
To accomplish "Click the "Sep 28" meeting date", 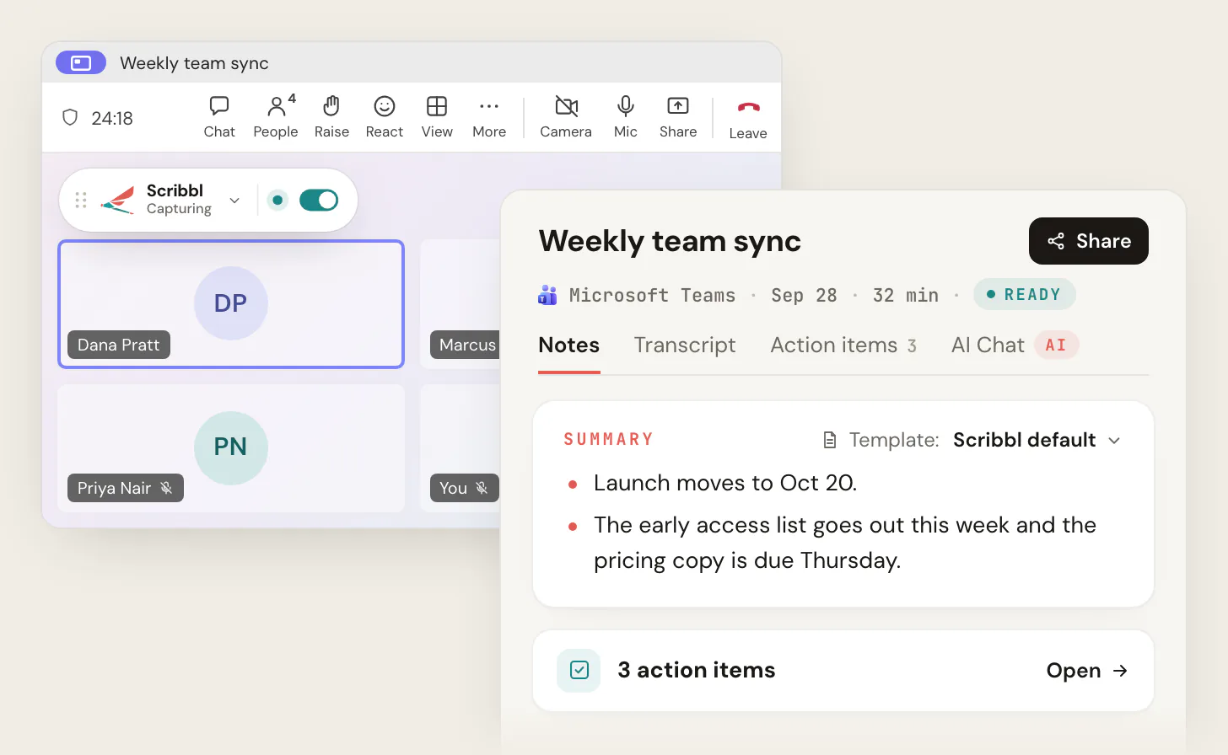I will [x=804, y=295].
